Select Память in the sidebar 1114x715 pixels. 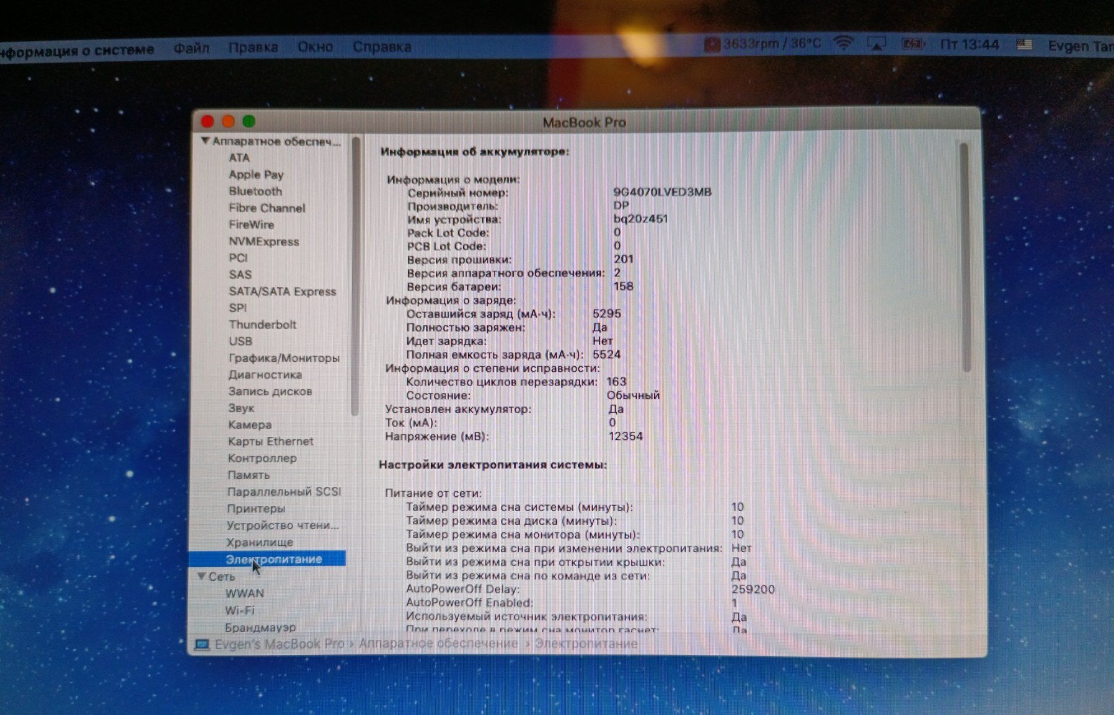[x=248, y=475]
